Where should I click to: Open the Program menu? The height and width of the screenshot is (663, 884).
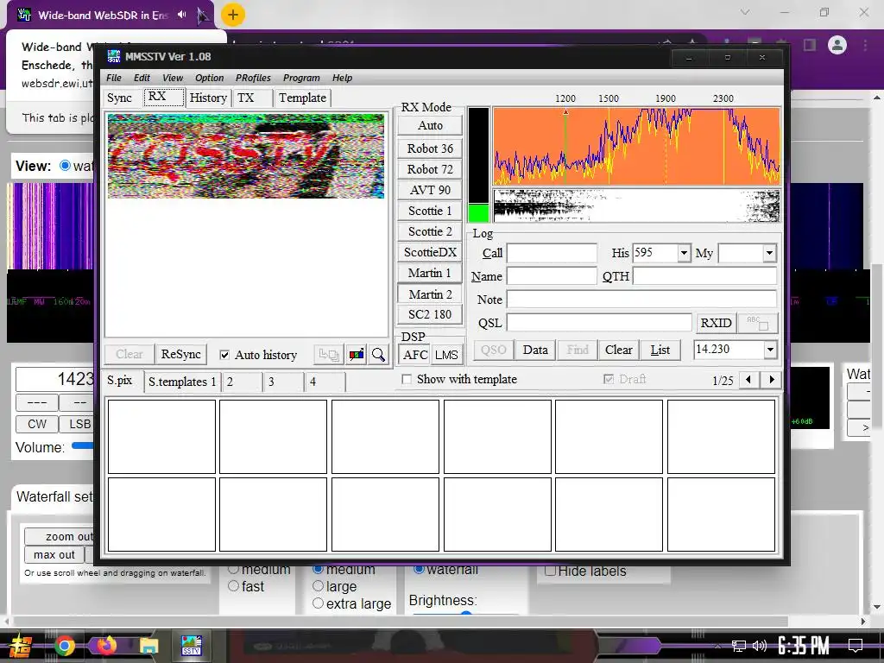point(301,78)
